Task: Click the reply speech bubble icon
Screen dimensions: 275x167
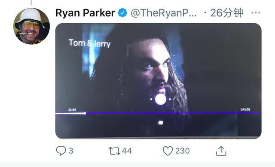Action: [x=61, y=151]
